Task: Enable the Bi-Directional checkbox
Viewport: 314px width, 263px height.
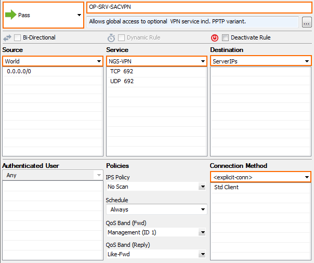Action: point(18,37)
